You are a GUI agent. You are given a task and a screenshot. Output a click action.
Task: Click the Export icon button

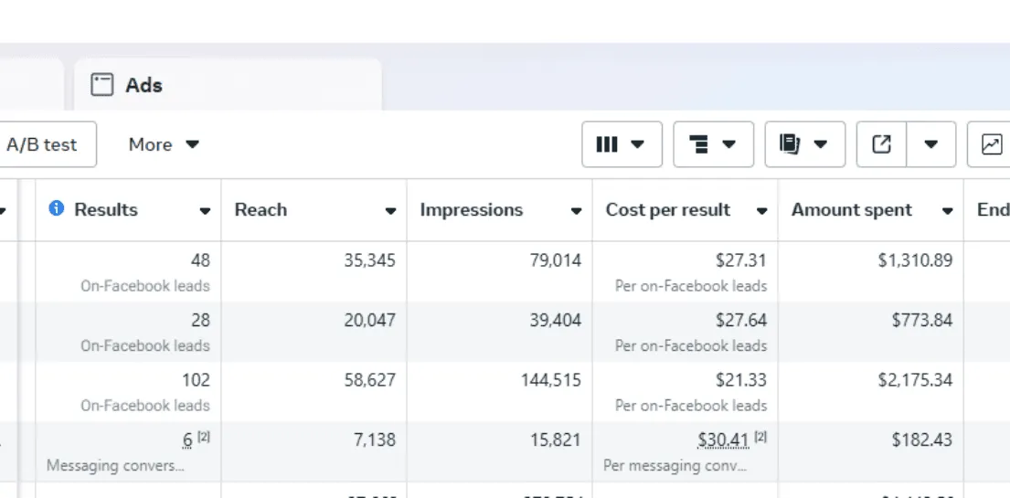881,144
